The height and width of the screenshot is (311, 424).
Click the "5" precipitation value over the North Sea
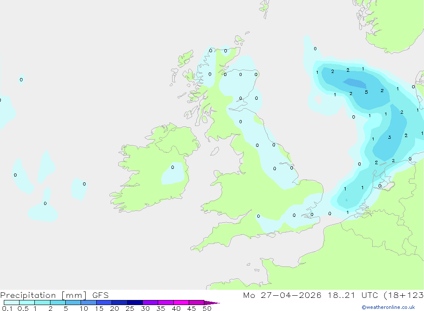point(366,92)
